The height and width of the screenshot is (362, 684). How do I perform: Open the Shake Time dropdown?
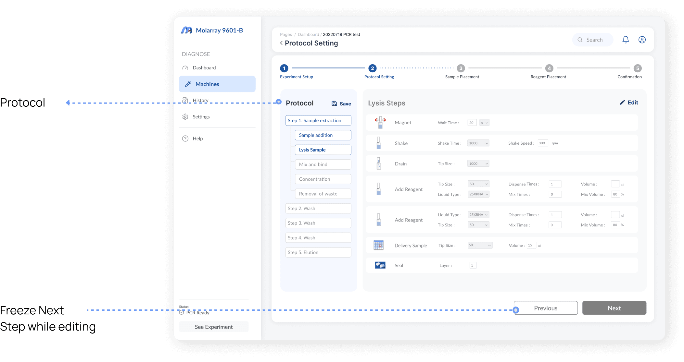click(478, 143)
